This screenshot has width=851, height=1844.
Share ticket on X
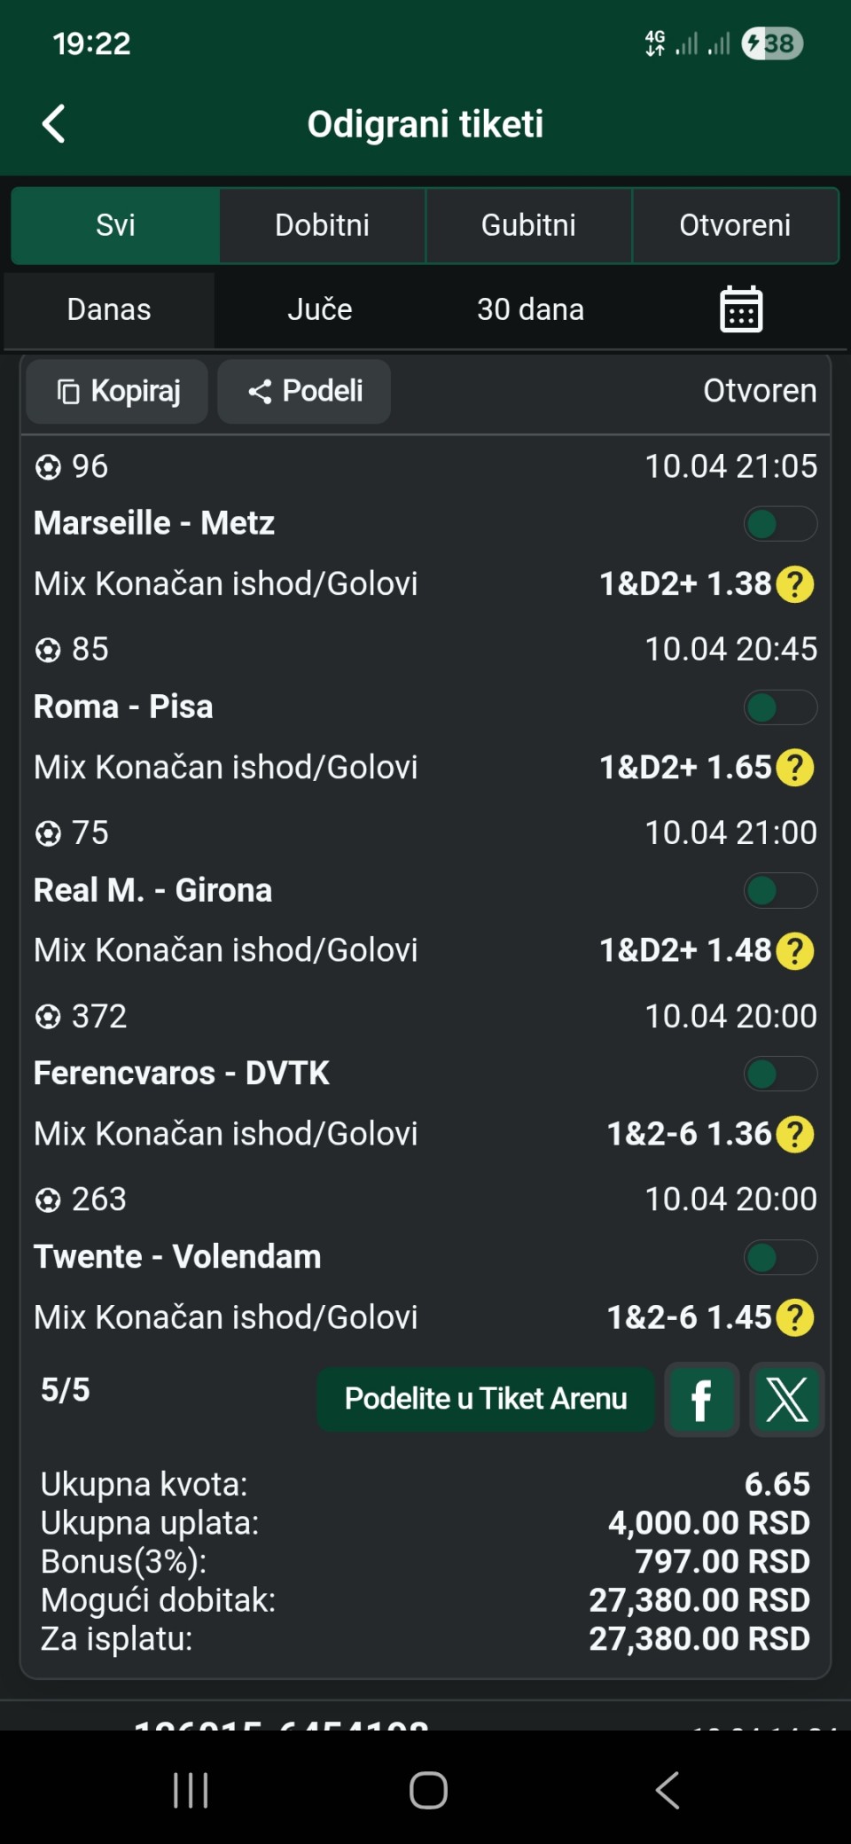(x=786, y=1399)
